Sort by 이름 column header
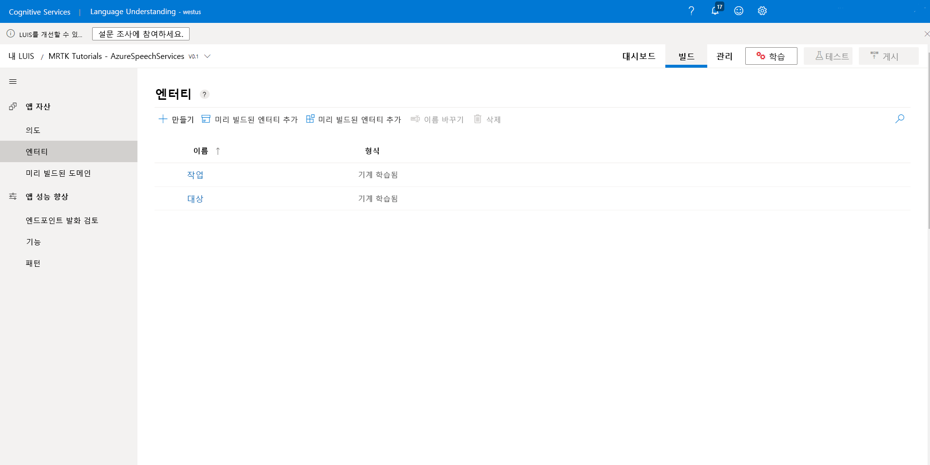Screen dimensions: 930x465 (201, 151)
